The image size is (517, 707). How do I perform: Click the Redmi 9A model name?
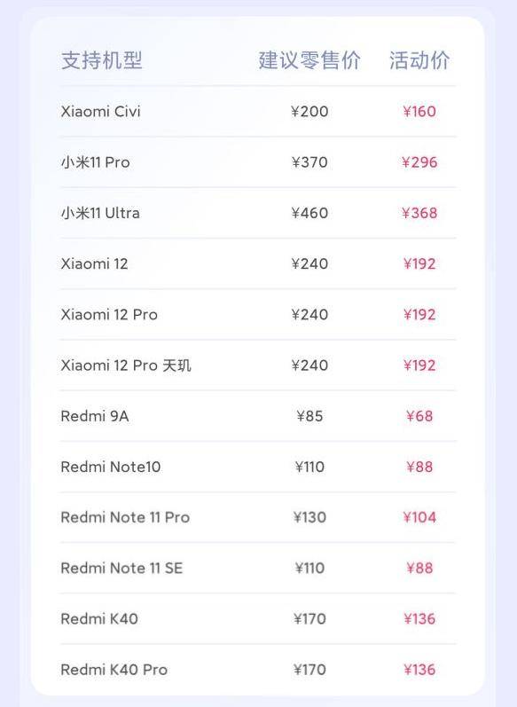pyautogui.click(x=95, y=416)
